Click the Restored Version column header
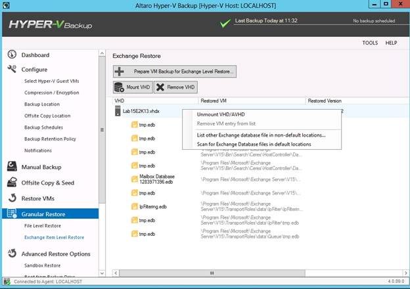This screenshot has height=289, width=410. coord(356,100)
